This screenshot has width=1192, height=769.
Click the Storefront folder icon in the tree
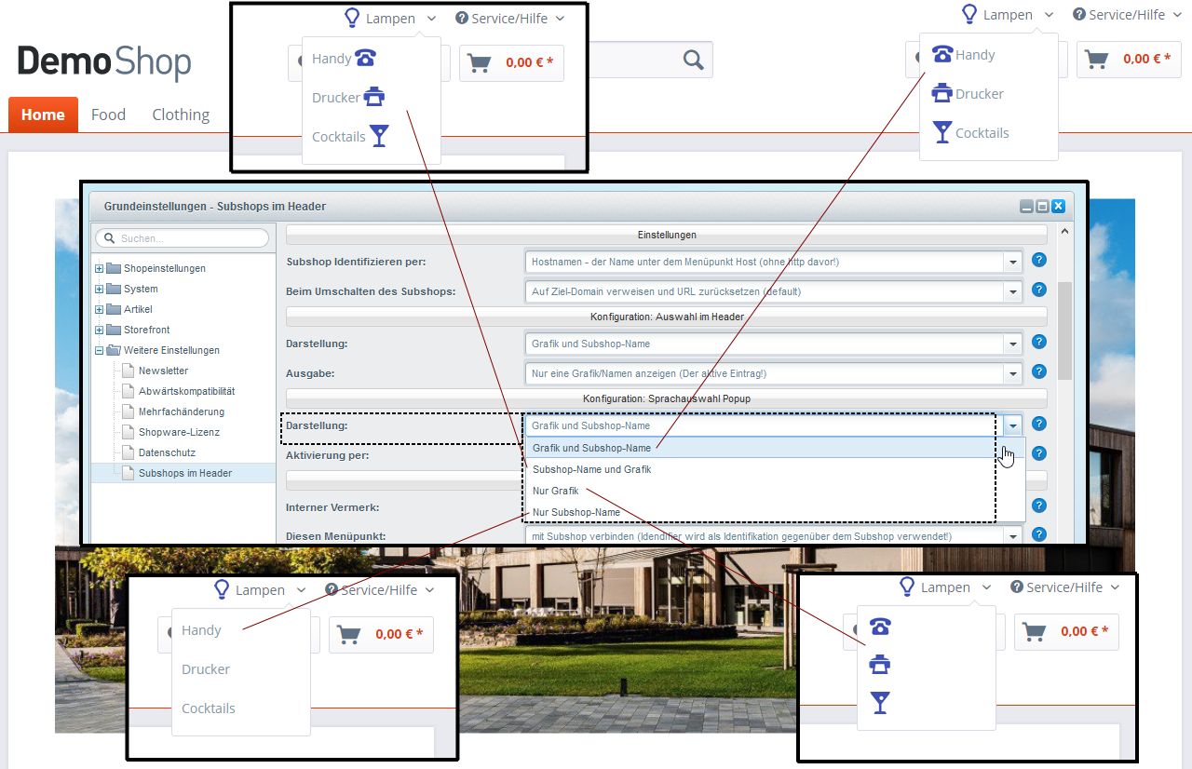point(114,330)
